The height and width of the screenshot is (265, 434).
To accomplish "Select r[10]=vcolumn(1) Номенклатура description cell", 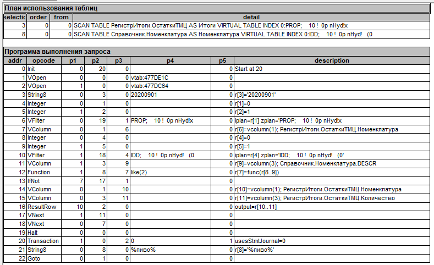I will click(x=332, y=190).
